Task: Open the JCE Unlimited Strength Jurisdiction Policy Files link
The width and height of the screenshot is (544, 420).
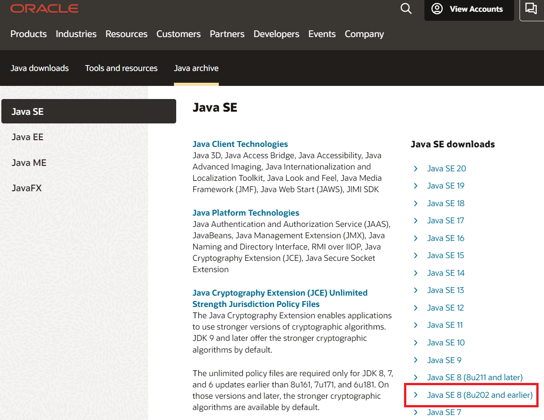Action: point(280,298)
